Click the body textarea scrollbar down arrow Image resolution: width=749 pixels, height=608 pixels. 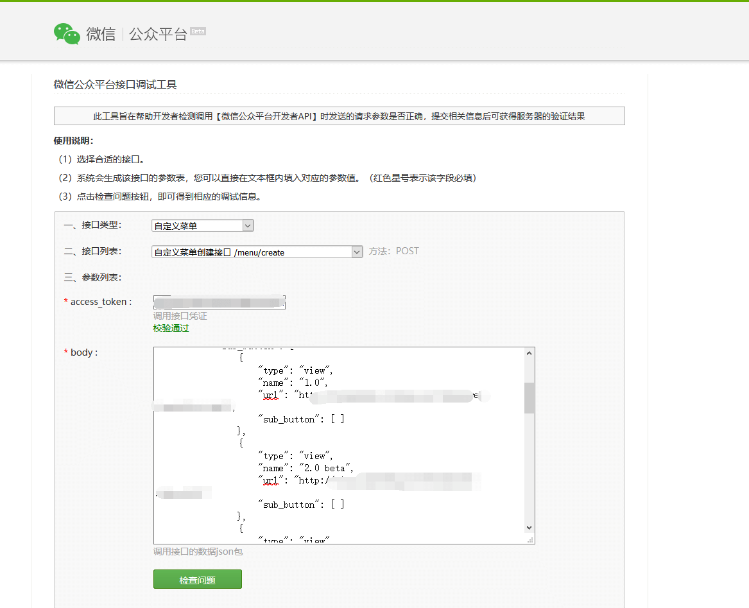click(529, 528)
